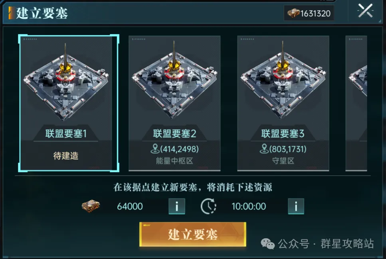This screenshot has height=259, width=386.
Task: Click the 守望区 zone label
Action: click(283, 161)
